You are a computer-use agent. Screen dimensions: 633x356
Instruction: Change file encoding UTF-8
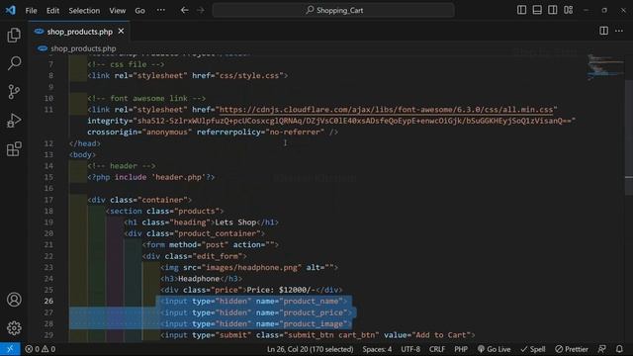(410, 349)
